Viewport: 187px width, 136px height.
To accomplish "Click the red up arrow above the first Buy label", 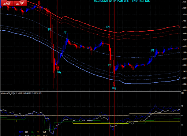I will pos(58,68).
